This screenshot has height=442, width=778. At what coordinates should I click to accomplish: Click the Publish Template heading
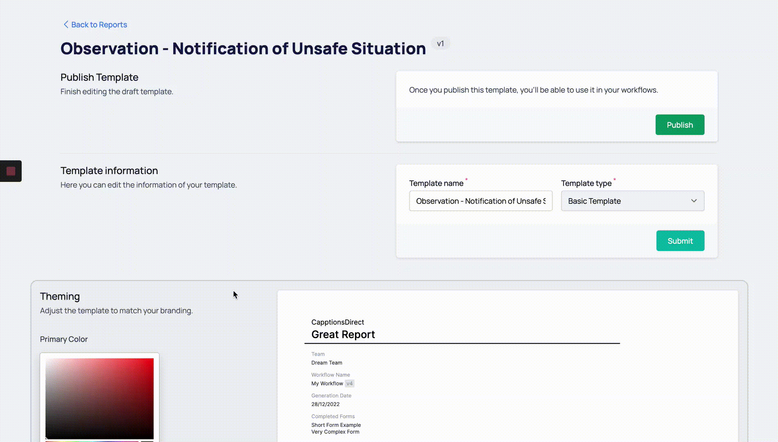[99, 77]
